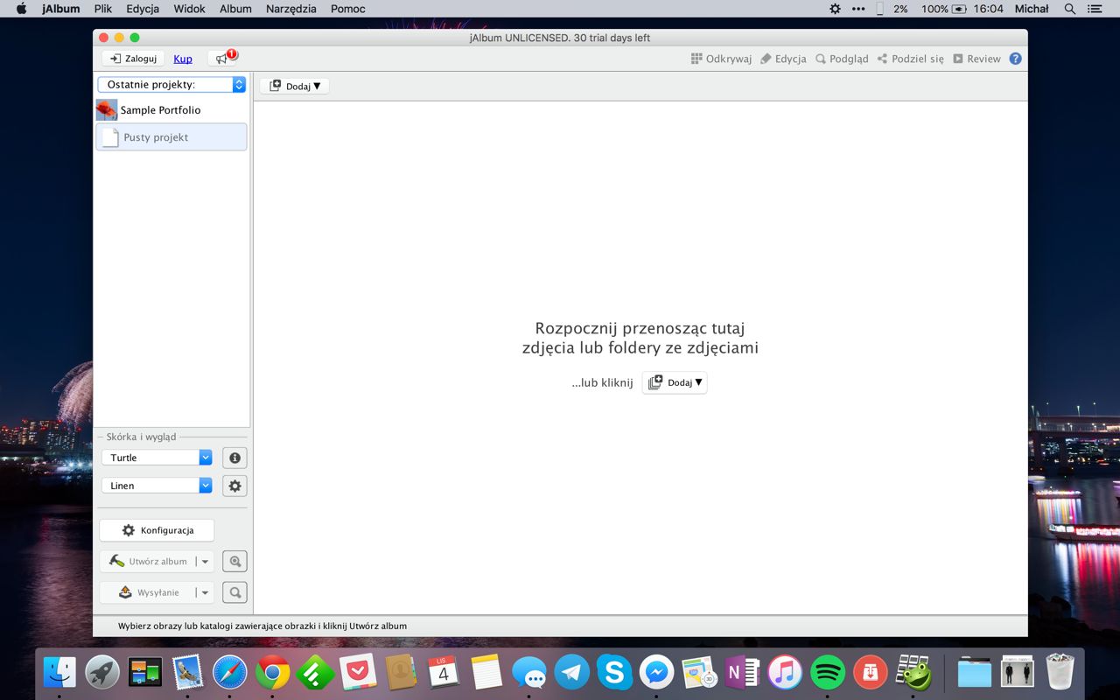Open Spotify from the dock
Screen dimensions: 1120x700
point(828,672)
